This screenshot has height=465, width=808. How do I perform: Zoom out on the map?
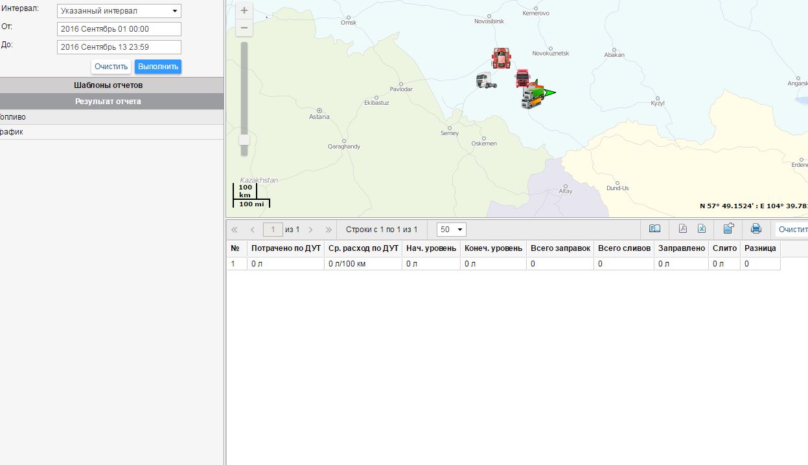[x=244, y=28]
